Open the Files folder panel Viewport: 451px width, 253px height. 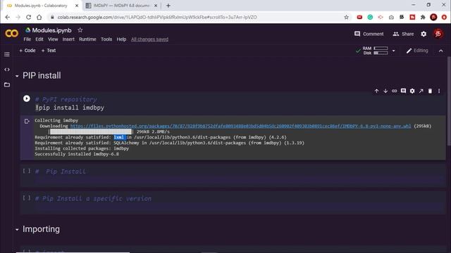(x=7, y=85)
